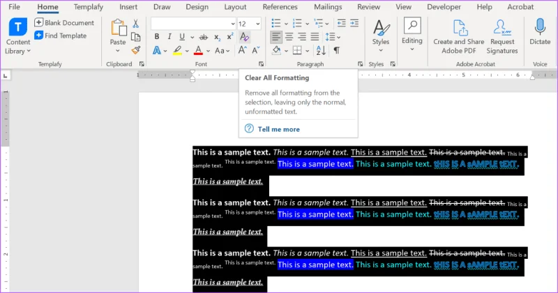The width and height of the screenshot is (558, 293).
Task: Click the Justify alignment icon
Action: tap(315, 37)
